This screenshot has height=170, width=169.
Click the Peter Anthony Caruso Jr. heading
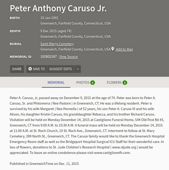(x=58, y=8)
